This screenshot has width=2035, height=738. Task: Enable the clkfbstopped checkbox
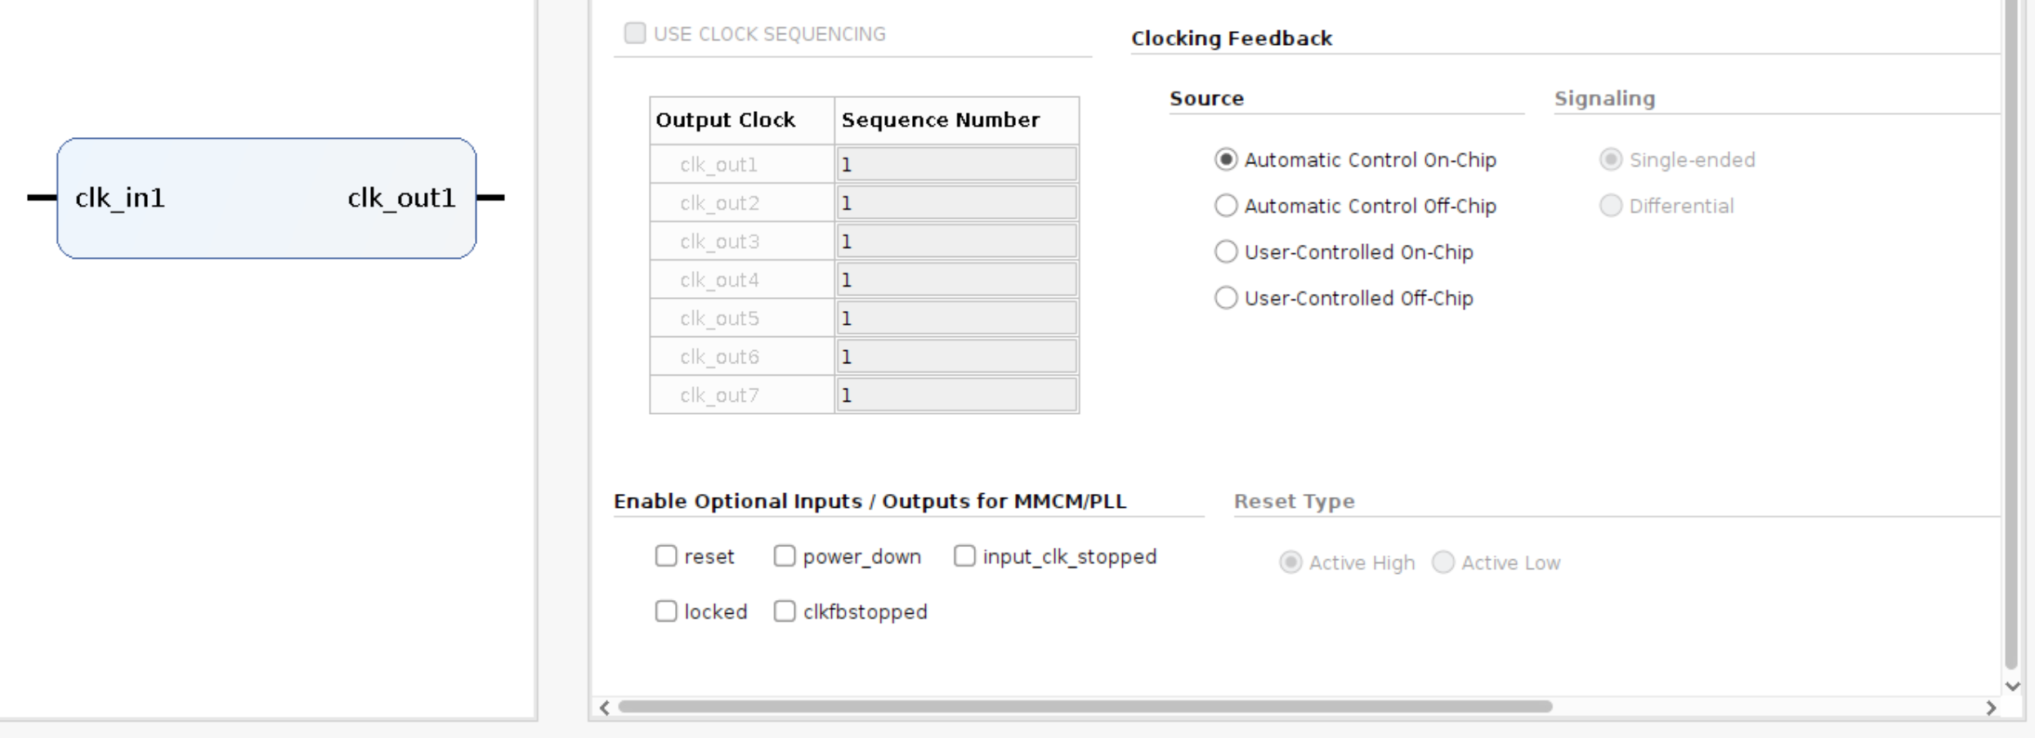(784, 611)
